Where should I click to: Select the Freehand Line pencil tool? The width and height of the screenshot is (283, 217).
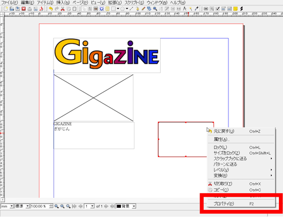coord(144,9)
